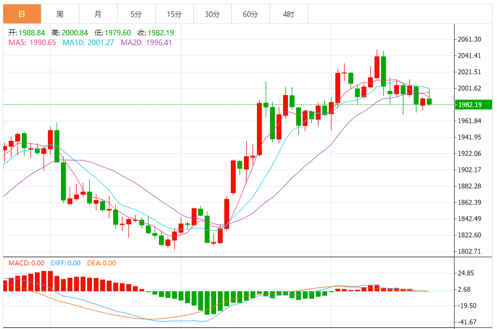Click the 2.68 MACD axis label
The width and height of the screenshot is (497, 329).
[x=464, y=289]
